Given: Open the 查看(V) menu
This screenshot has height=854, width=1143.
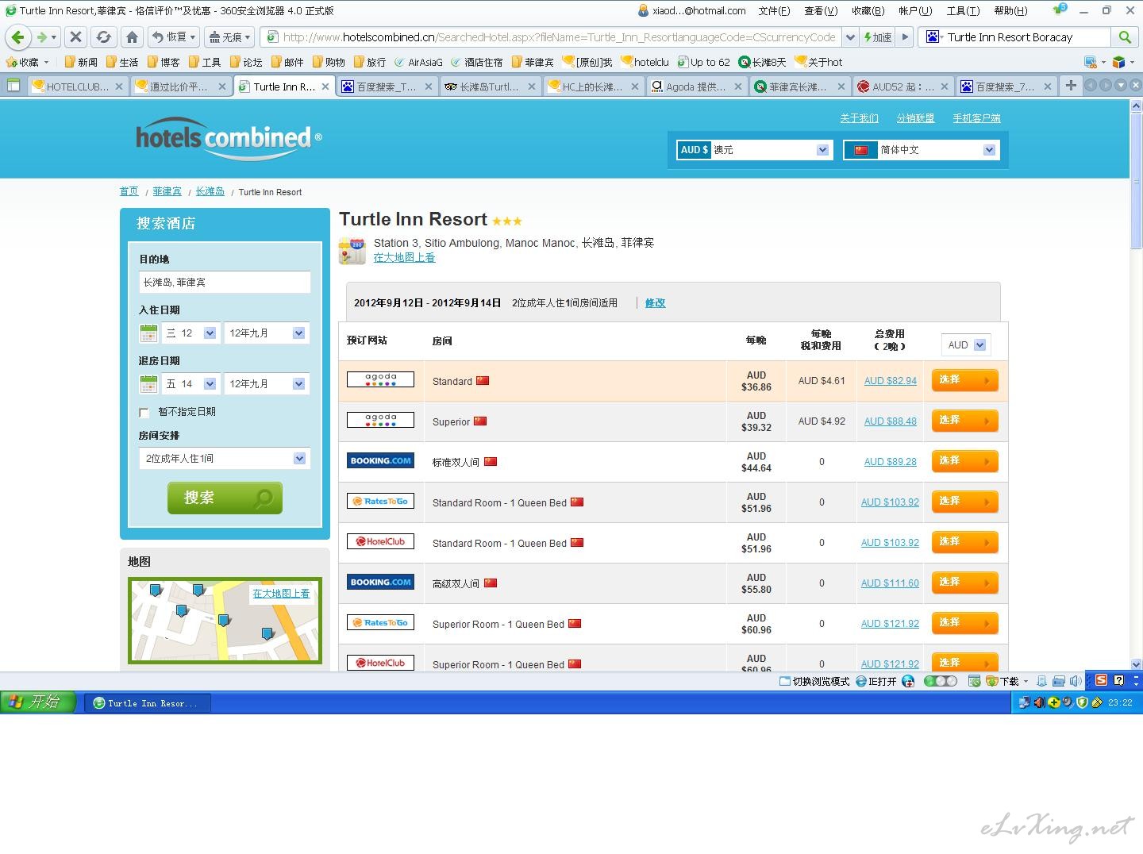Looking at the screenshot, I should (821, 11).
